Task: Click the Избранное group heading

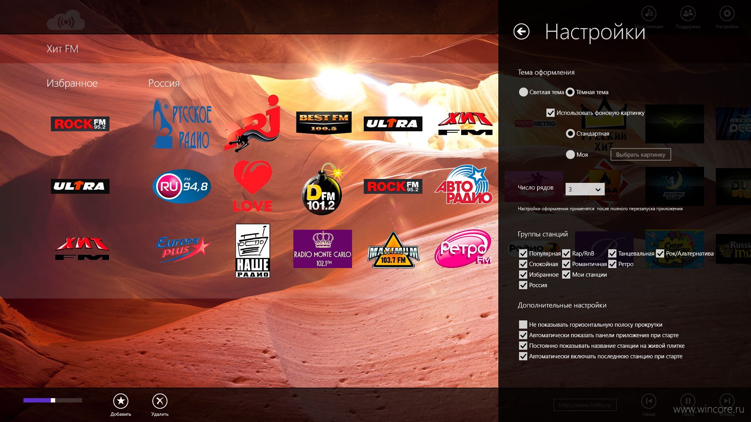Action: 72,83
